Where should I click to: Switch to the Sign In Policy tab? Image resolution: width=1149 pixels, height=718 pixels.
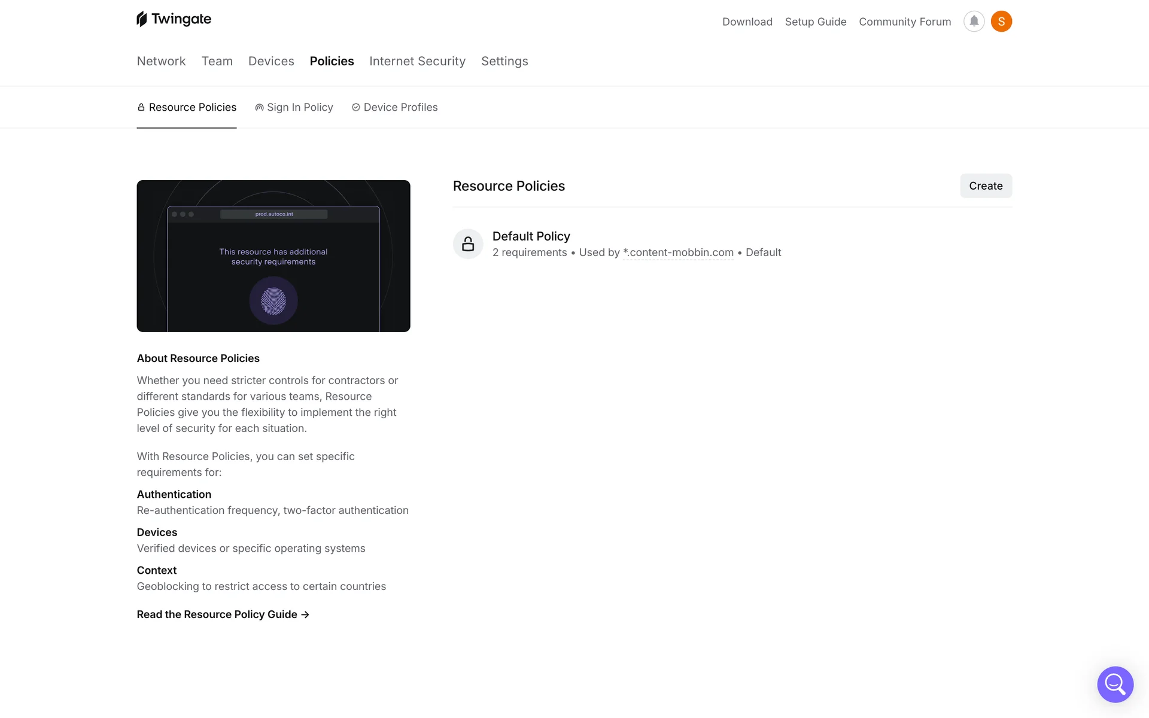[x=294, y=107]
